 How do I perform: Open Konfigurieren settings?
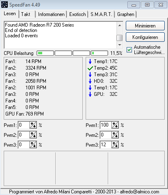click(x=145, y=37)
